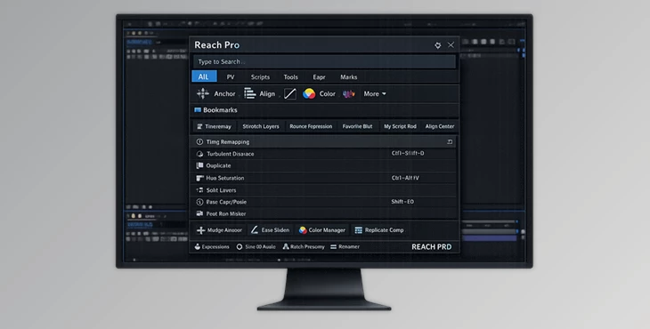Image resolution: width=650 pixels, height=329 pixels.
Task: Open the Tools tab
Action: [x=290, y=77]
